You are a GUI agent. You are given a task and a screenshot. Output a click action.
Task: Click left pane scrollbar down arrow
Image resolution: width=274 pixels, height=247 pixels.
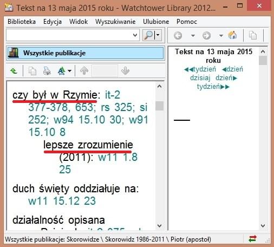point(159,226)
